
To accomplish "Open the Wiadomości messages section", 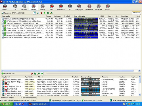I will pos(61,7).
